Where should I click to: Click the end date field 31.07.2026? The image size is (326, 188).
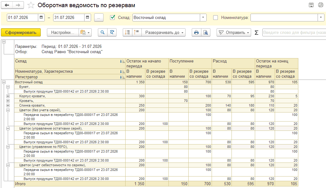(x=69, y=17)
